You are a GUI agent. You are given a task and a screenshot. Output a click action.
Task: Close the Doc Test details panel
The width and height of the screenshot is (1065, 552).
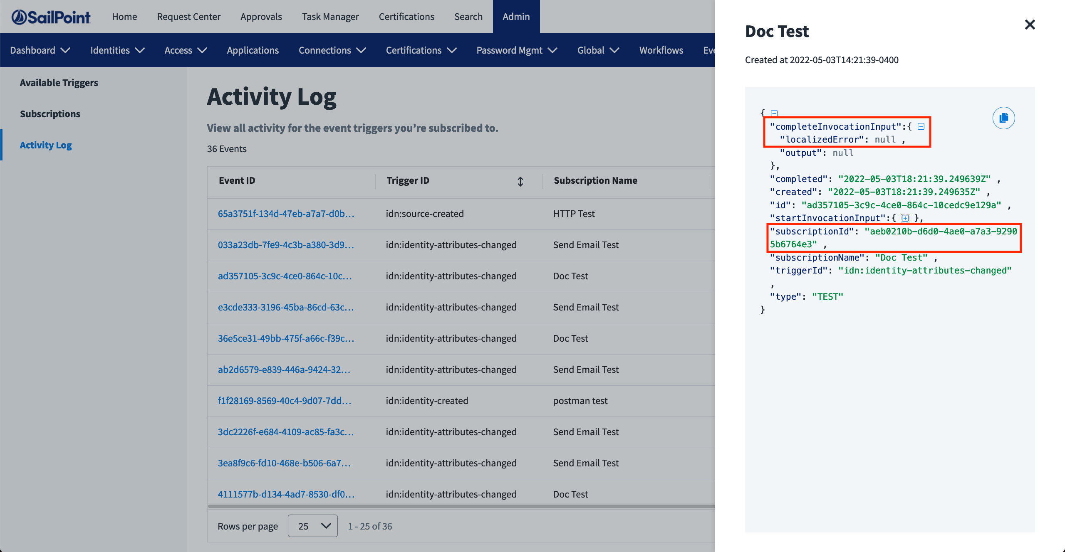click(1030, 25)
